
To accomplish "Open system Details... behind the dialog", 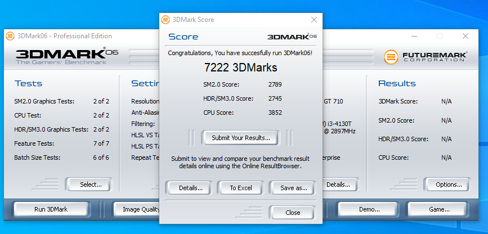I will [339, 184].
